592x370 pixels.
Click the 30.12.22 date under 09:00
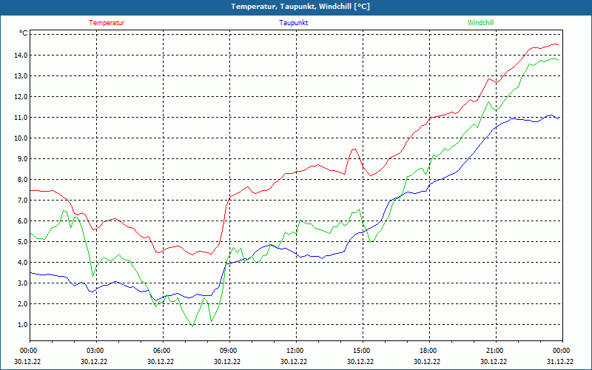pyautogui.click(x=227, y=361)
